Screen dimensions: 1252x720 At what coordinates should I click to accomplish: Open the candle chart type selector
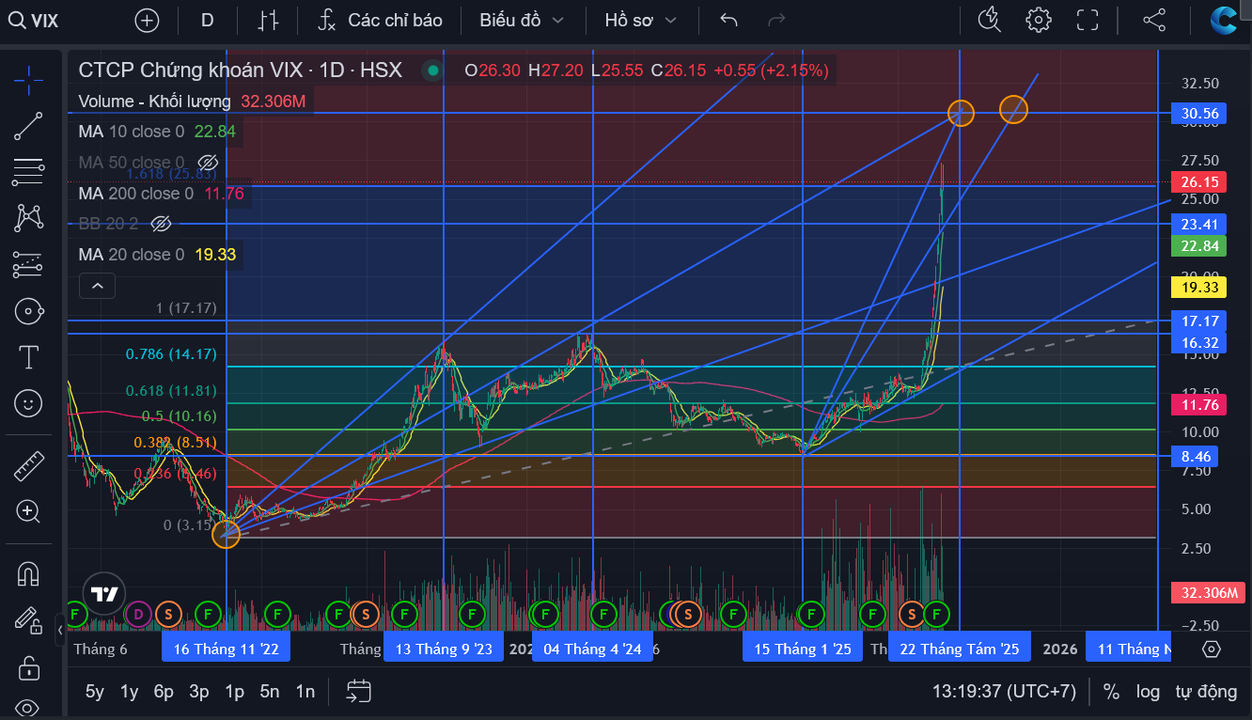269,20
